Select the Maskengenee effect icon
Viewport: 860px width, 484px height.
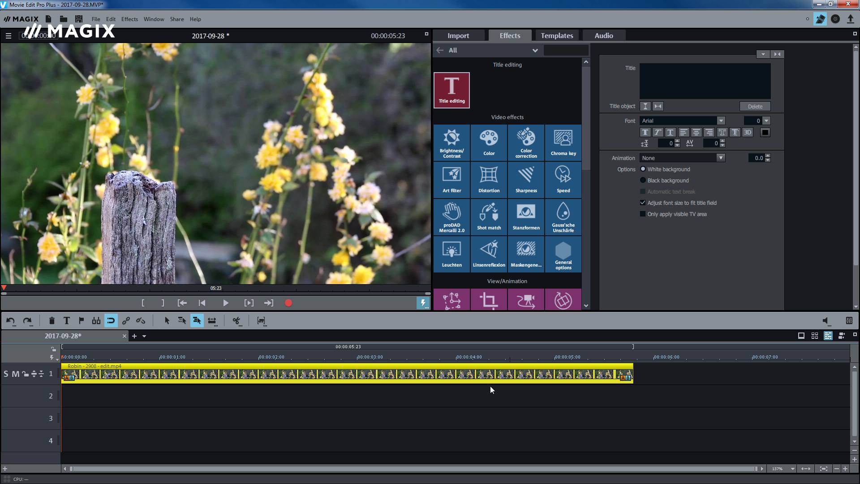[526, 254]
